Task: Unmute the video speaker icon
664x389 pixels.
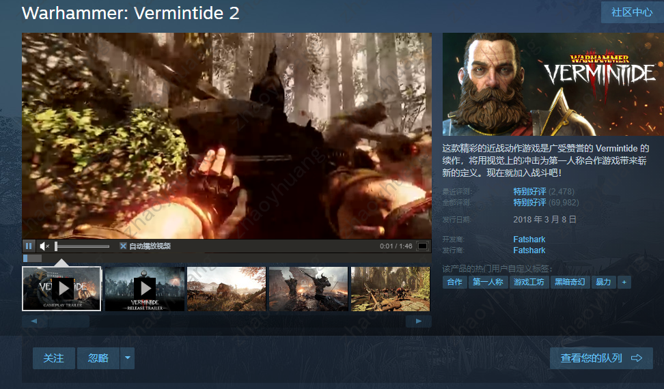Action: (x=44, y=246)
